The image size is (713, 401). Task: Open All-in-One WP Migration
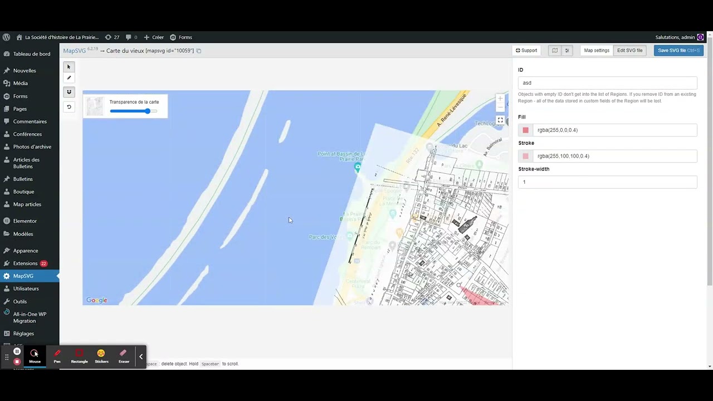30,317
